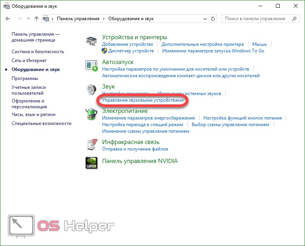The height and width of the screenshot is (246, 305).
Task: Open Учетные записи пользователей category
Action: click(x=29, y=90)
